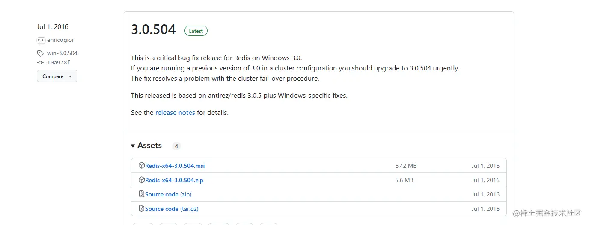Click the tag icon beside win-3.0.504
Screen dimensions: 589x225
pos(40,53)
